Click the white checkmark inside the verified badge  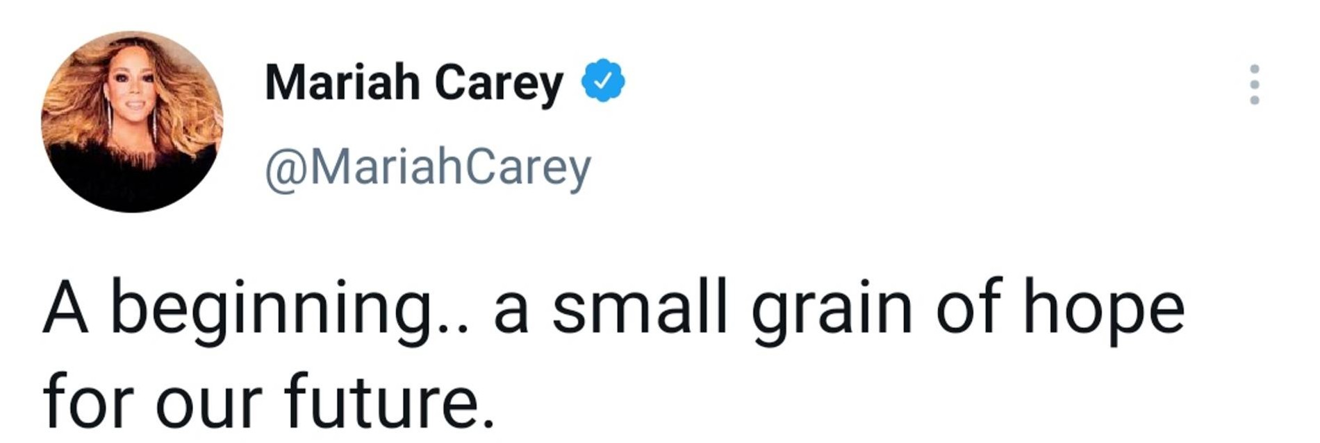click(x=603, y=82)
